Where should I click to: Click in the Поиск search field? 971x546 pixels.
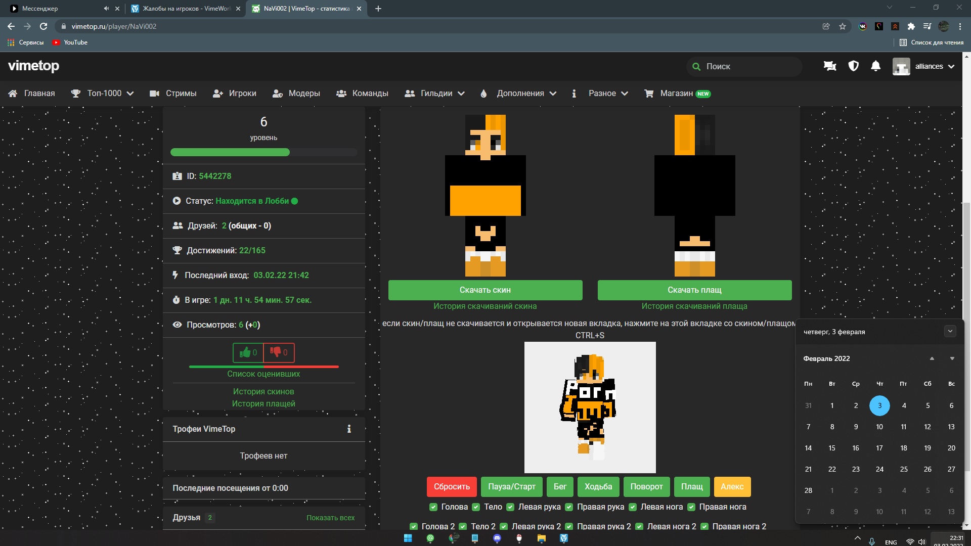point(748,67)
